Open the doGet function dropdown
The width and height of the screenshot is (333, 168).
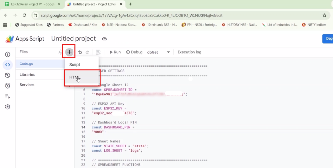pyautogui.click(x=159, y=52)
